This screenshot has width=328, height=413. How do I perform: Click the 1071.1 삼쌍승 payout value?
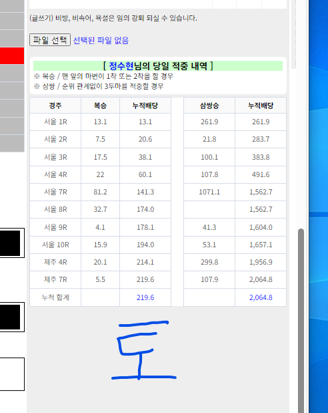click(209, 192)
